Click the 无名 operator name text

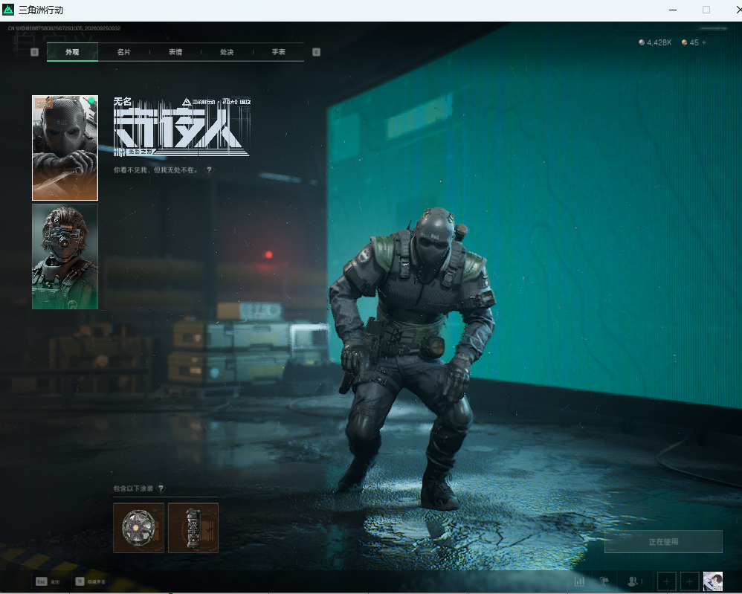pos(123,101)
